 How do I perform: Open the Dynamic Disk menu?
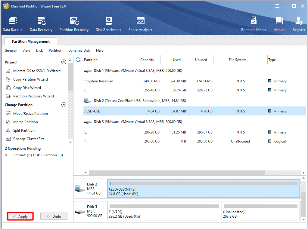79,51
